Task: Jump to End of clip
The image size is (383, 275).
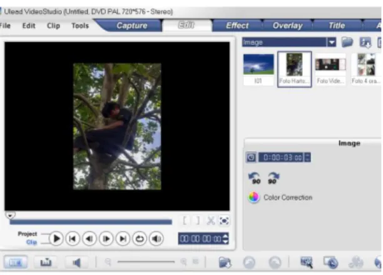Action: click(123, 238)
